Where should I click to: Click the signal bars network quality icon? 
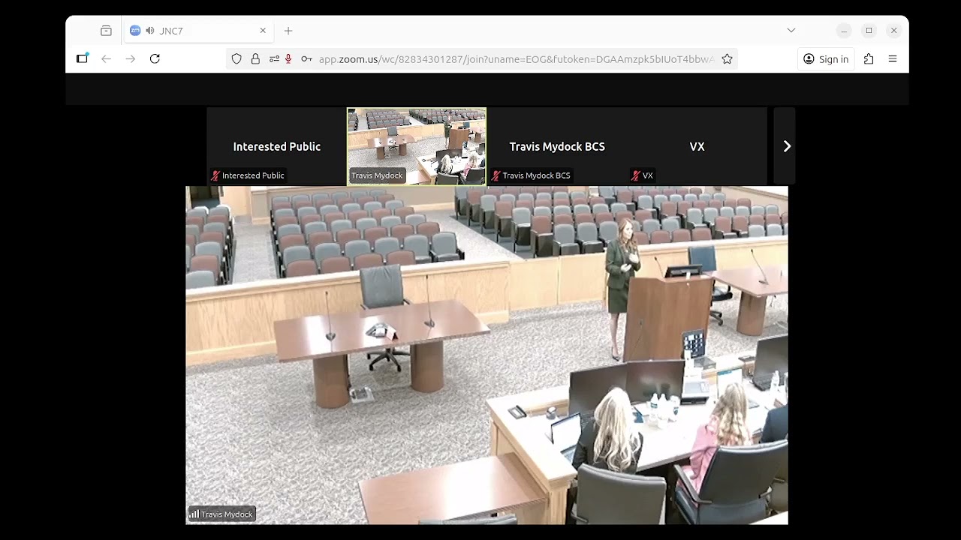pos(194,514)
